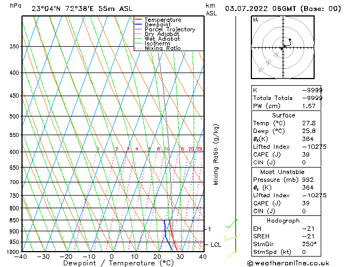Click the Surface Dewp value 25.8
The image size is (346, 267).
[309, 131]
